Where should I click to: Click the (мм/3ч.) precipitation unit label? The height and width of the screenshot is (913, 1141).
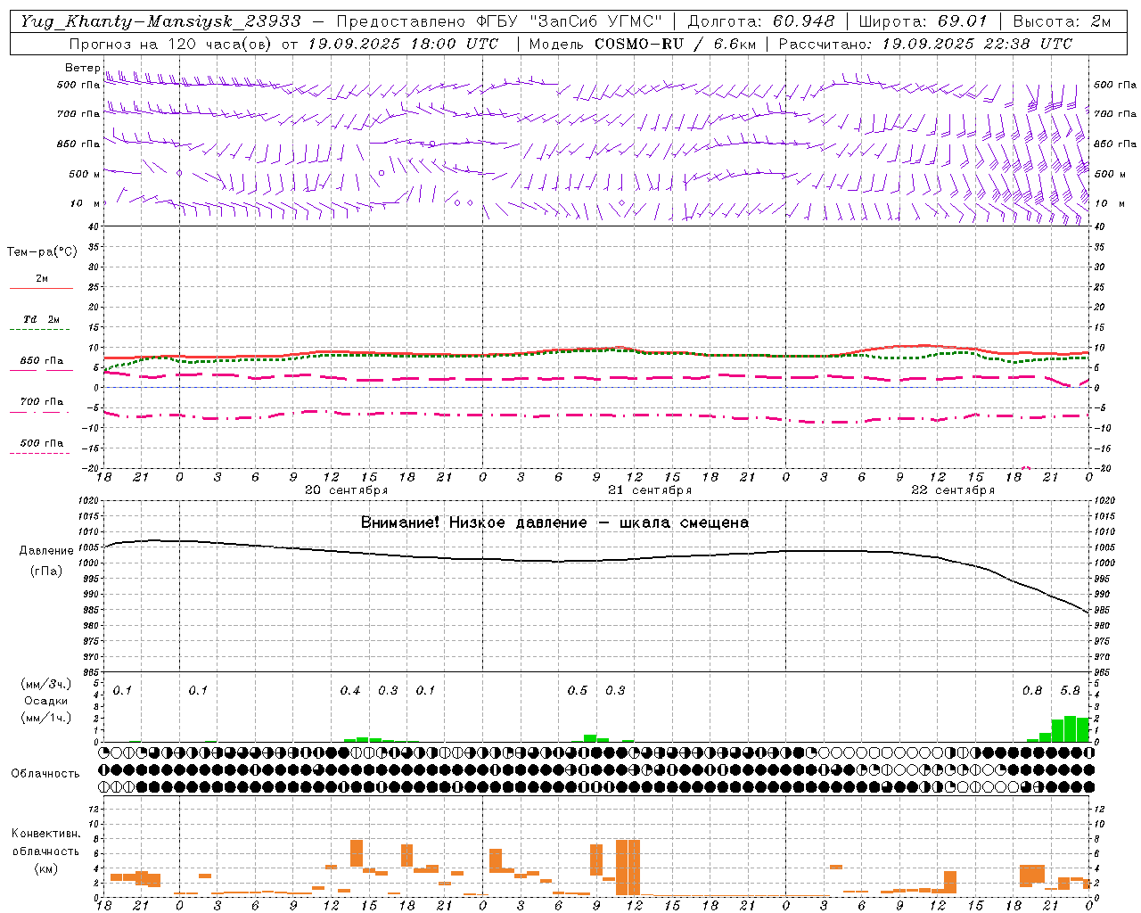pos(46,684)
